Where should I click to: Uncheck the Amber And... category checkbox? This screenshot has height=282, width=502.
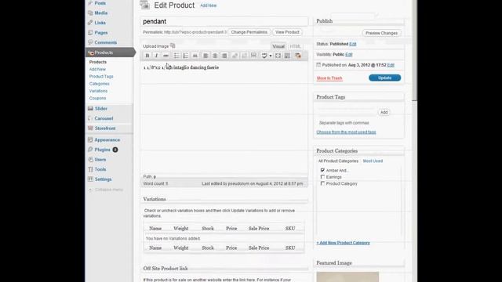point(322,170)
